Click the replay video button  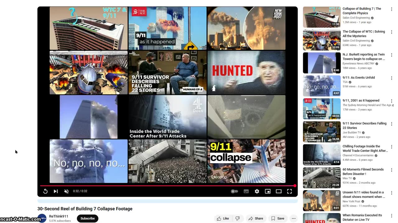tap(45, 191)
